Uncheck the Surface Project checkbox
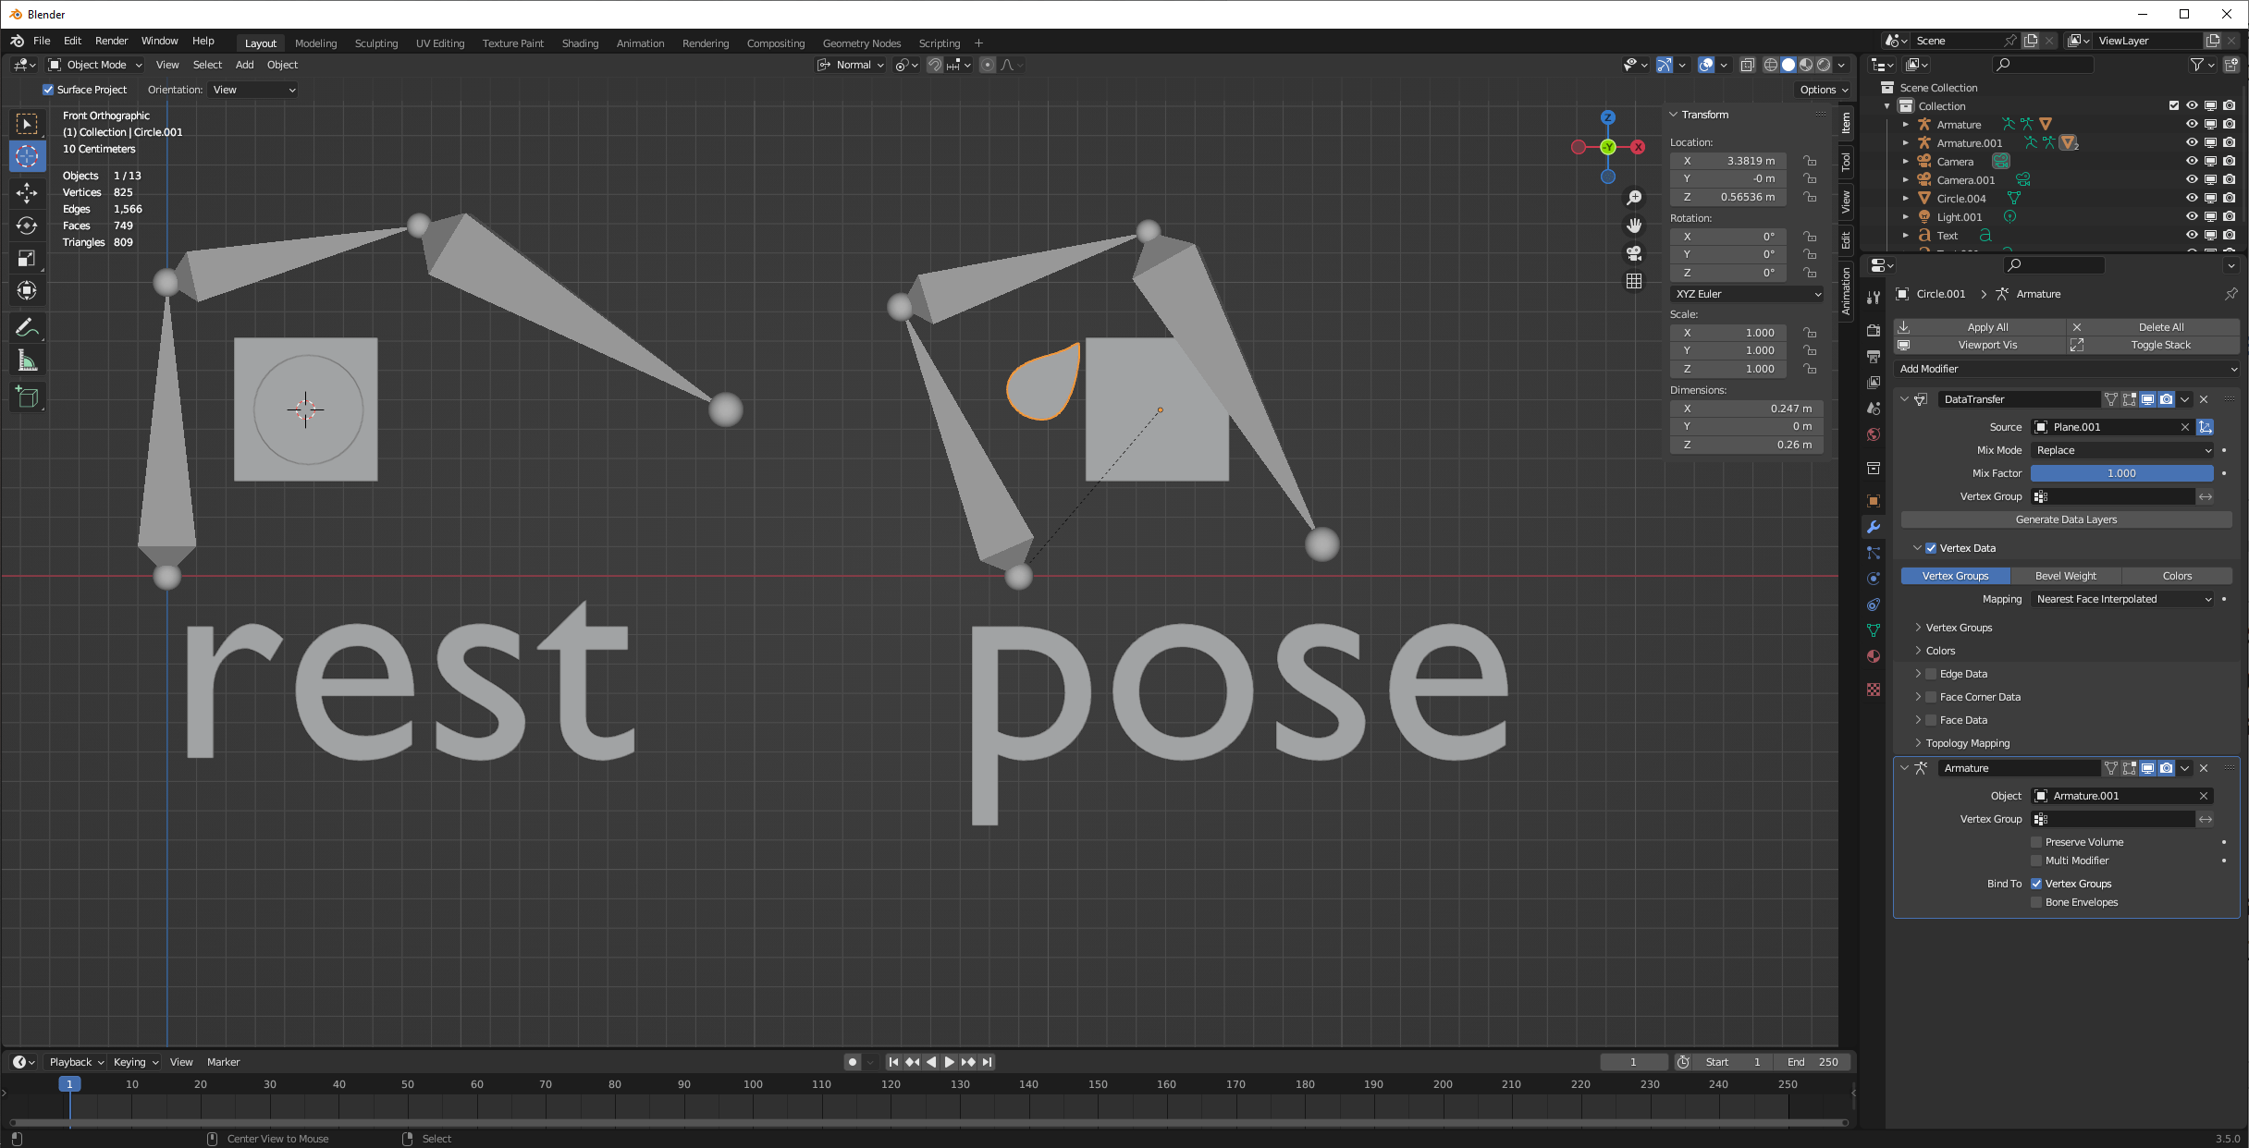2249x1148 pixels. 48,90
